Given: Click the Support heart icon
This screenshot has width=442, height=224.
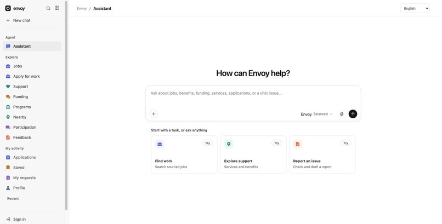Looking at the screenshot, I should [x=8, y=87].
